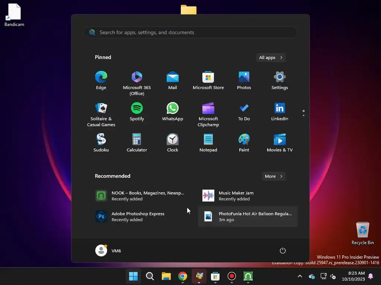Open the PhotoFunia Hot Air Balloon file

click(247, 217)
